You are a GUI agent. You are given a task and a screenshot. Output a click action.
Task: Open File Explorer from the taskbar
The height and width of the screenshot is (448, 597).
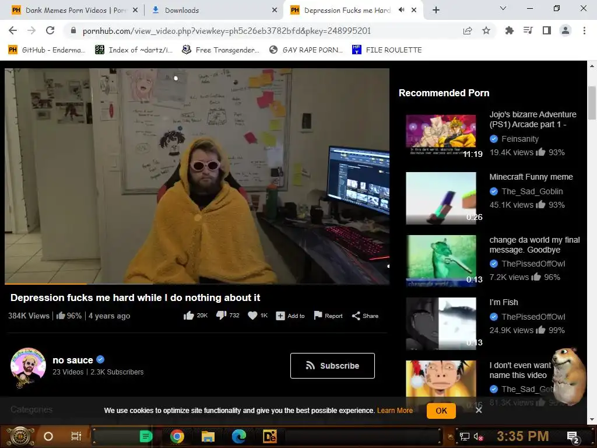(208, 436)
